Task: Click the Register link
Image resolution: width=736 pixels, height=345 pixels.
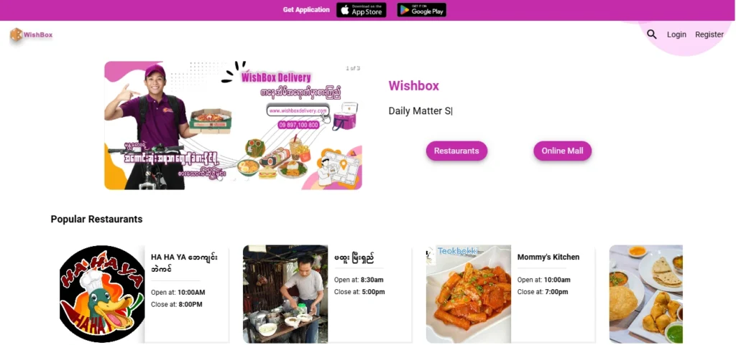Action: pyautogui.click(x=709, y=34)
